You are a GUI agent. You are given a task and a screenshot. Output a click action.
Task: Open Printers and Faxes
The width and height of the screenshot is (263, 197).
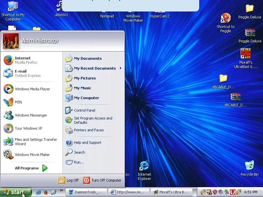(93, 130)
